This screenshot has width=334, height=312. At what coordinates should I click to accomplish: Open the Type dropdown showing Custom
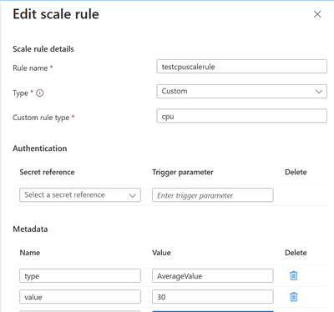pos(241,91)
